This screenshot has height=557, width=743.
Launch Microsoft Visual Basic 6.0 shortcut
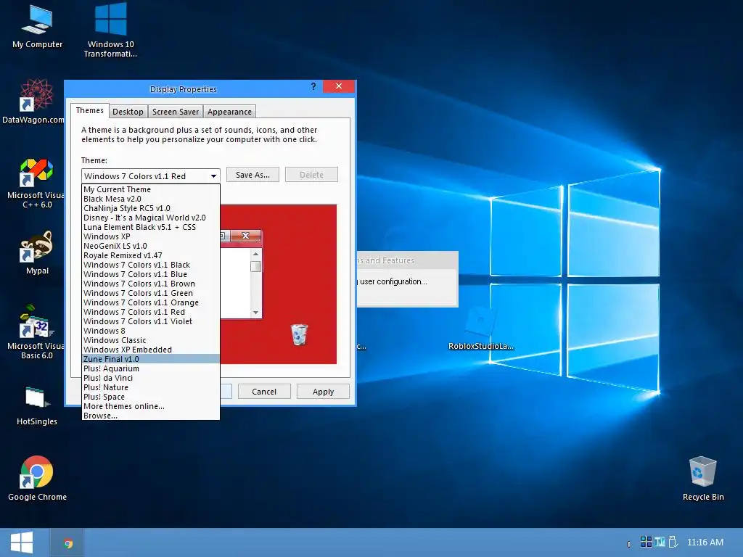pos(36,332)
